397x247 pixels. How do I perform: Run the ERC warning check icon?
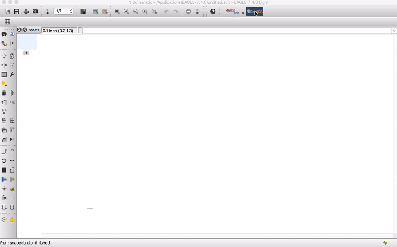click(12, 220)
